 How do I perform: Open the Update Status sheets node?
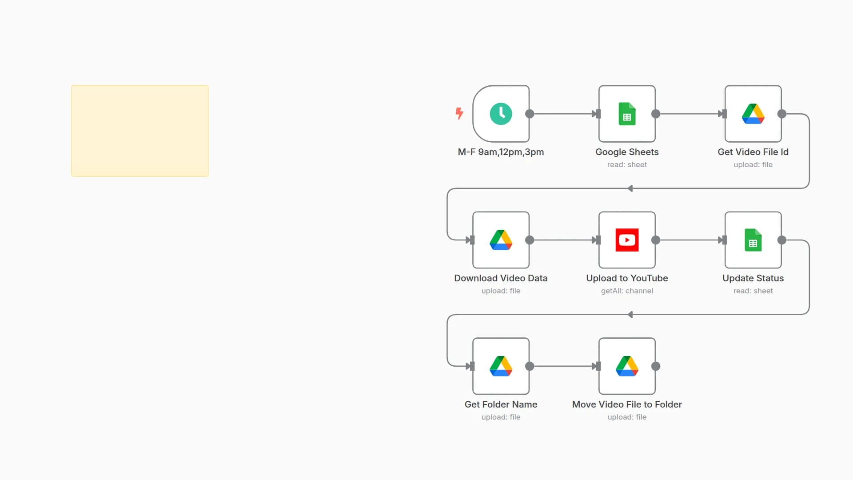[x=753, y=240]
